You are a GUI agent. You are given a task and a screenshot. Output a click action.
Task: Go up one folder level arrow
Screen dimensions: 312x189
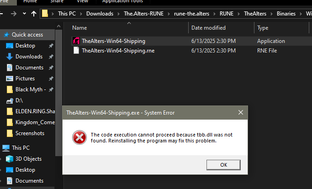34,14
